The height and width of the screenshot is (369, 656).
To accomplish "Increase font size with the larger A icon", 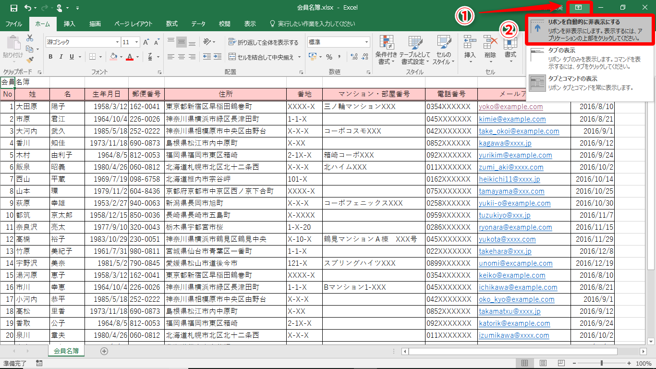I will [146, 42].
